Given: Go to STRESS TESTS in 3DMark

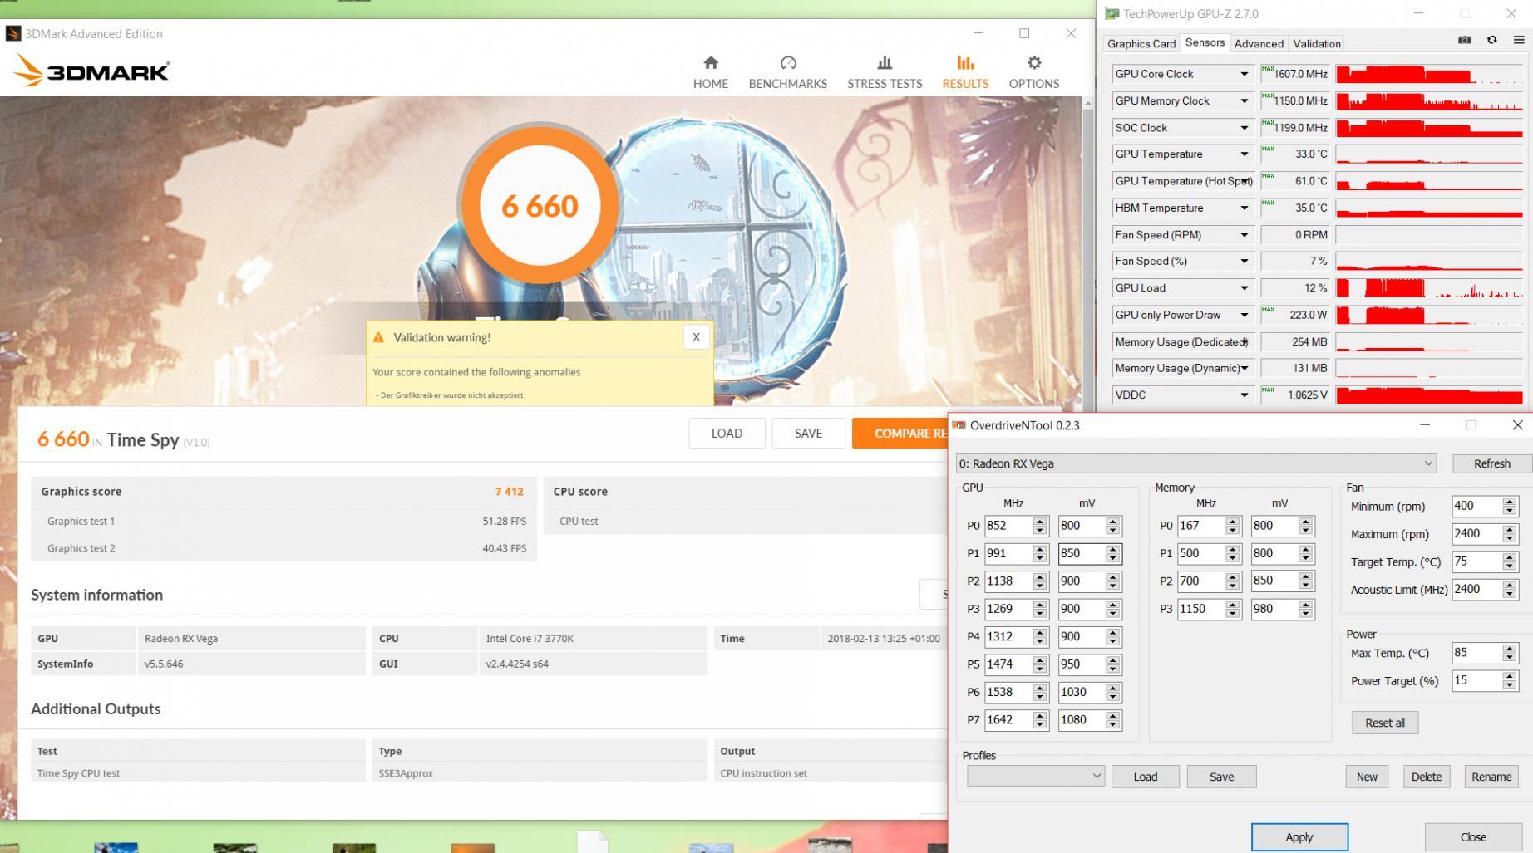Looking at the screenshot, I should [885, 72].
